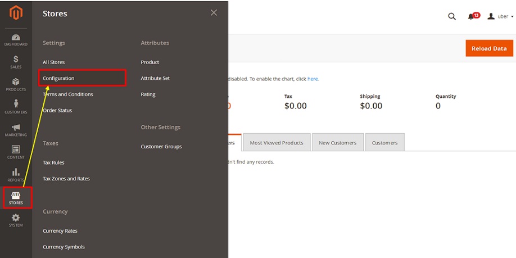516x258 pixels.
Task: Open the Dashboard sidebar item
Action: (x=16, y=40)
